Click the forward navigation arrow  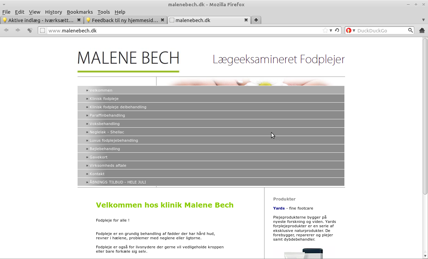(x=18, y=30)
